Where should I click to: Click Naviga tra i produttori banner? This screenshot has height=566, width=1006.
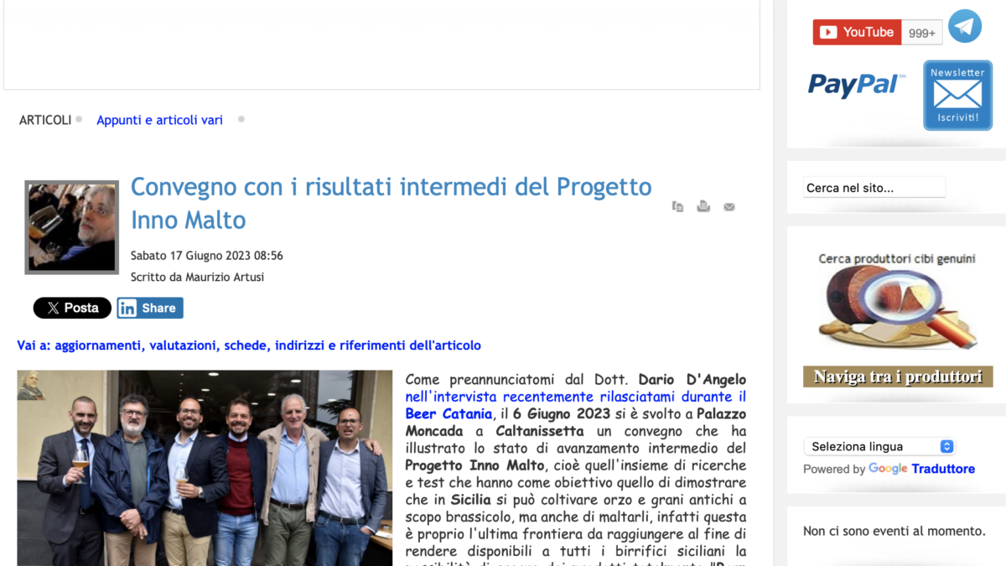coord(898,376)
